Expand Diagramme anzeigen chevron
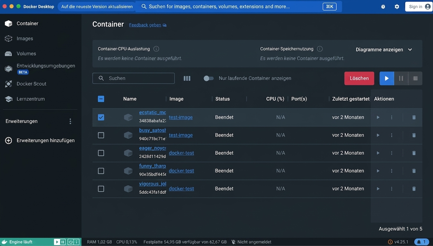The width and height of the screenshot is (433, 246). 410,50
